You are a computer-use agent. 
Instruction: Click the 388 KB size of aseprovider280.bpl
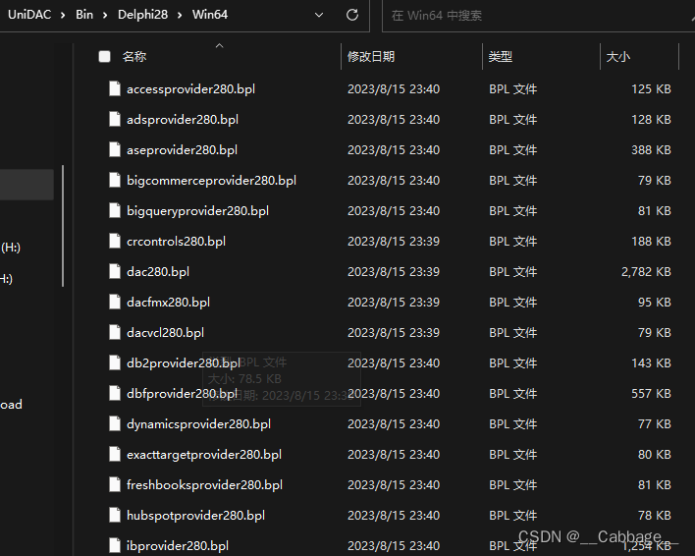coord(651,150)
